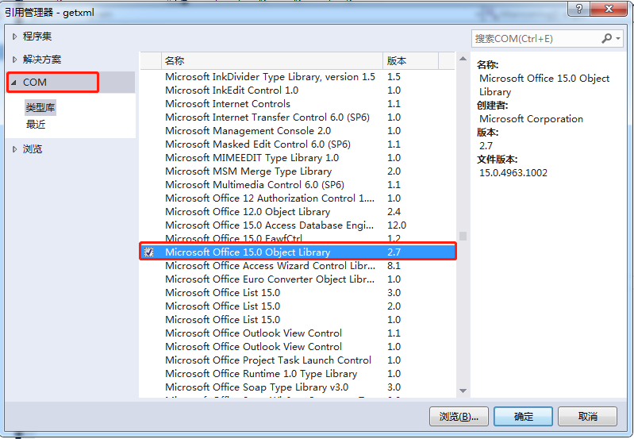Collapse the COM tree node
The height and width of the screenshot is (439, 634).
pos(14,83)
